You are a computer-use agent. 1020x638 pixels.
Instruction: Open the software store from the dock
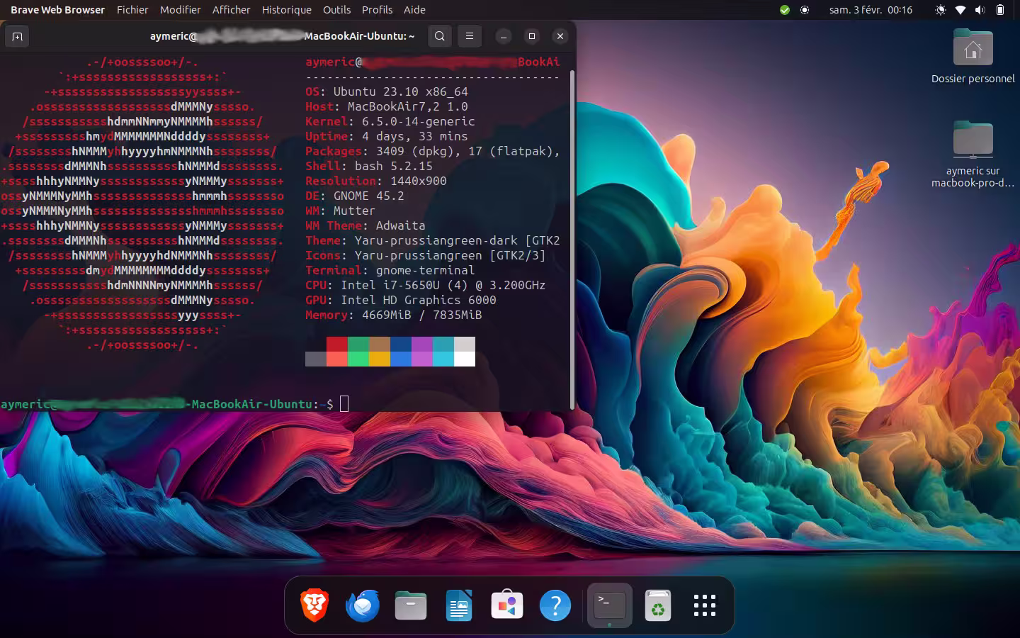tap(507, 605)
